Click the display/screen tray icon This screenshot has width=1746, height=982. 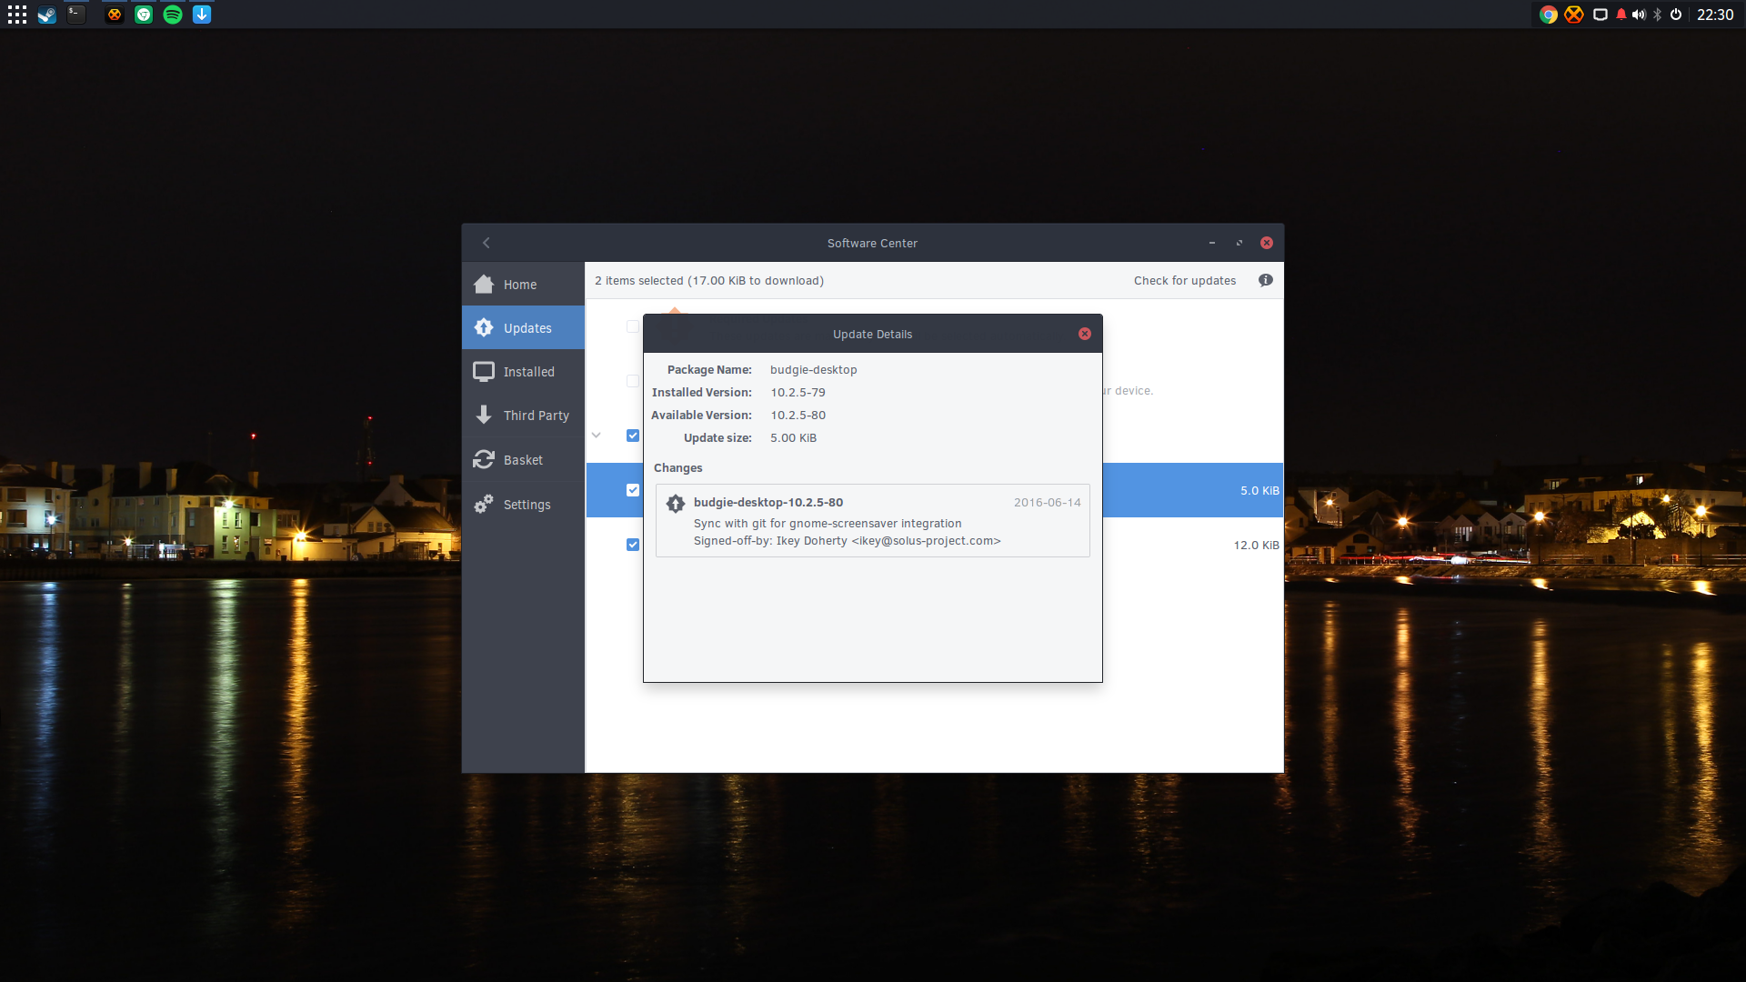point(1600,15)
